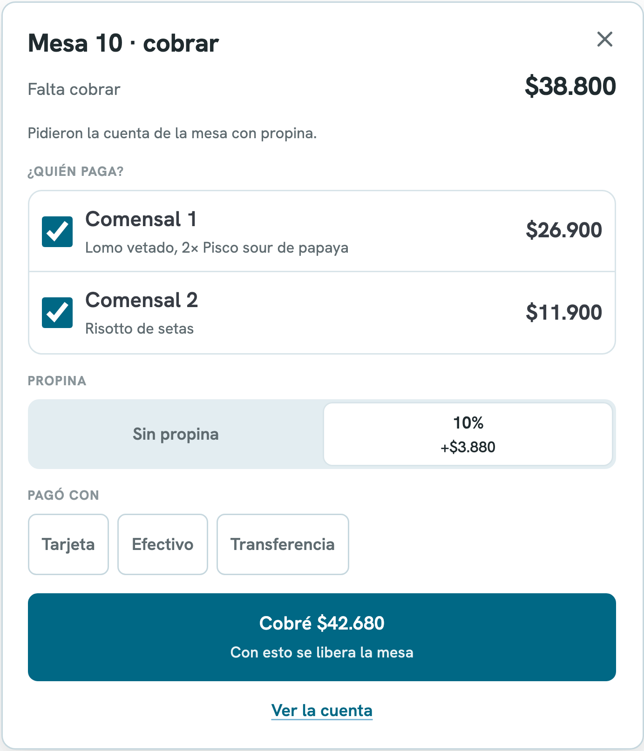
Task: Click the Comensal 1 name label
Action: coord(141,219)
